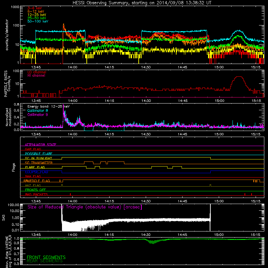This screenshot has height=268, width=268.
Task: Click the first BAD PACKETS tick near 13:59
Action: [x=70, y=194]
